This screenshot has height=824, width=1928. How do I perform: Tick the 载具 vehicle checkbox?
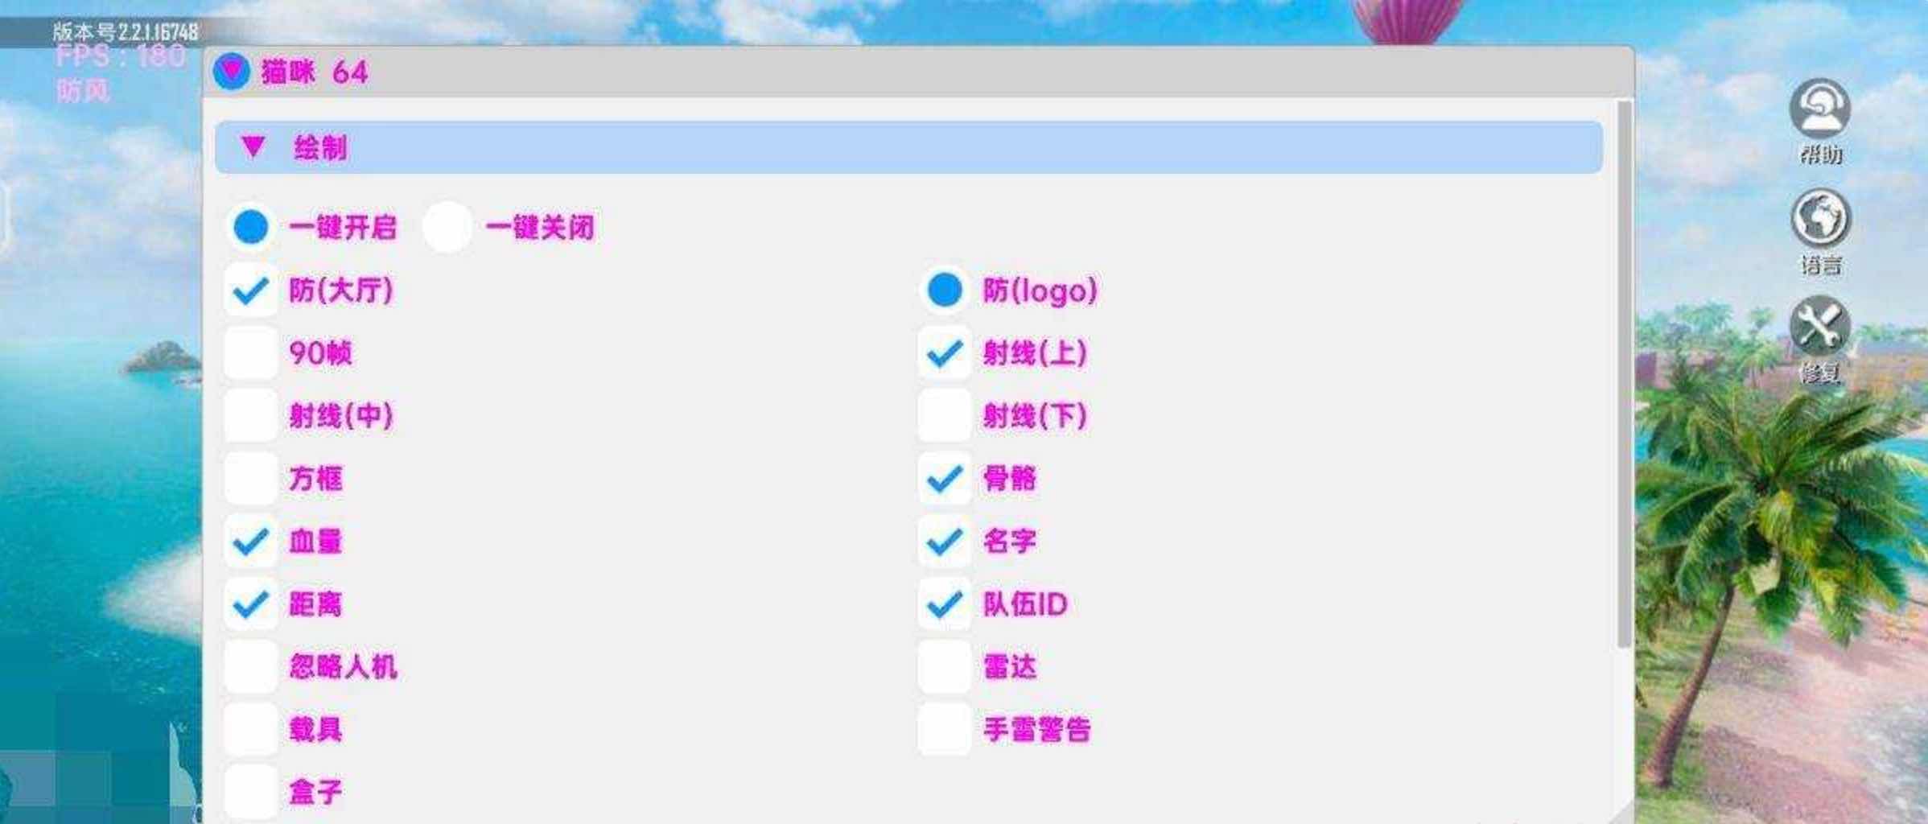pyautogui.click(x=250, y=729)
